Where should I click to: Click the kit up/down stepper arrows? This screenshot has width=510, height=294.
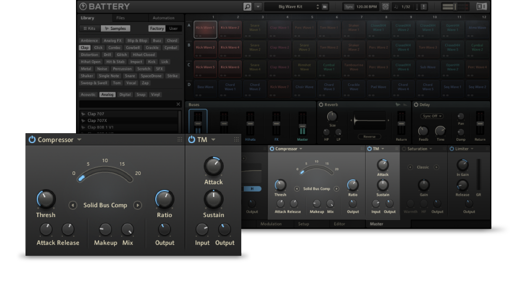point(318,6)
